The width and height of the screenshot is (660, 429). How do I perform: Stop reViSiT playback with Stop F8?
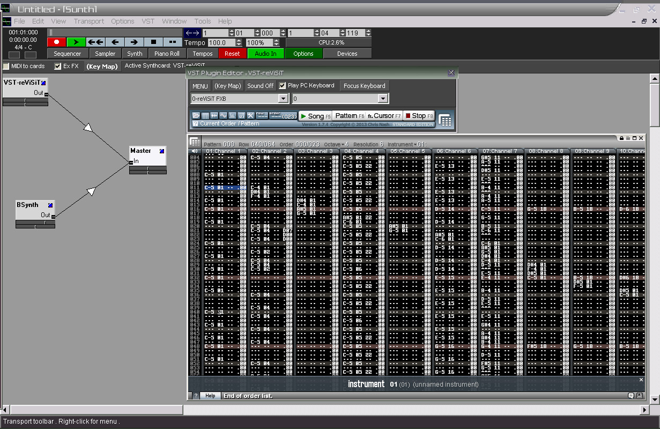tap(419, 116)
